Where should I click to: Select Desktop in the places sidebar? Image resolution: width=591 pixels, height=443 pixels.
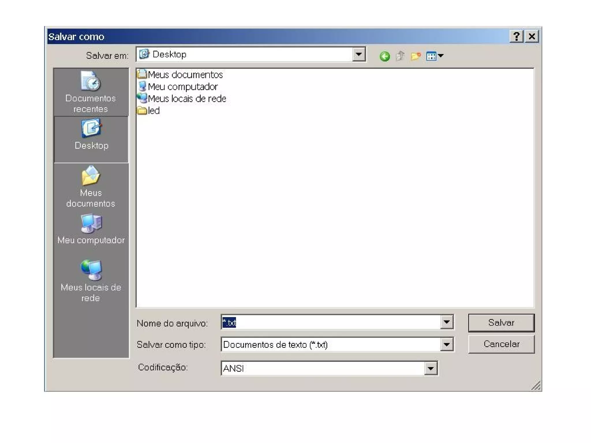[91, 135]
